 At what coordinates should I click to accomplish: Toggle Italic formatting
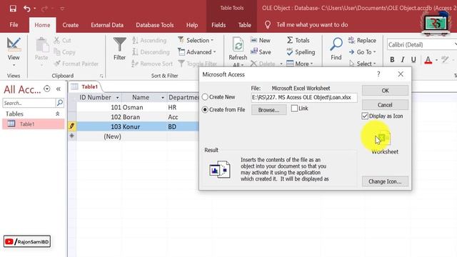click(x=403, y=60)
